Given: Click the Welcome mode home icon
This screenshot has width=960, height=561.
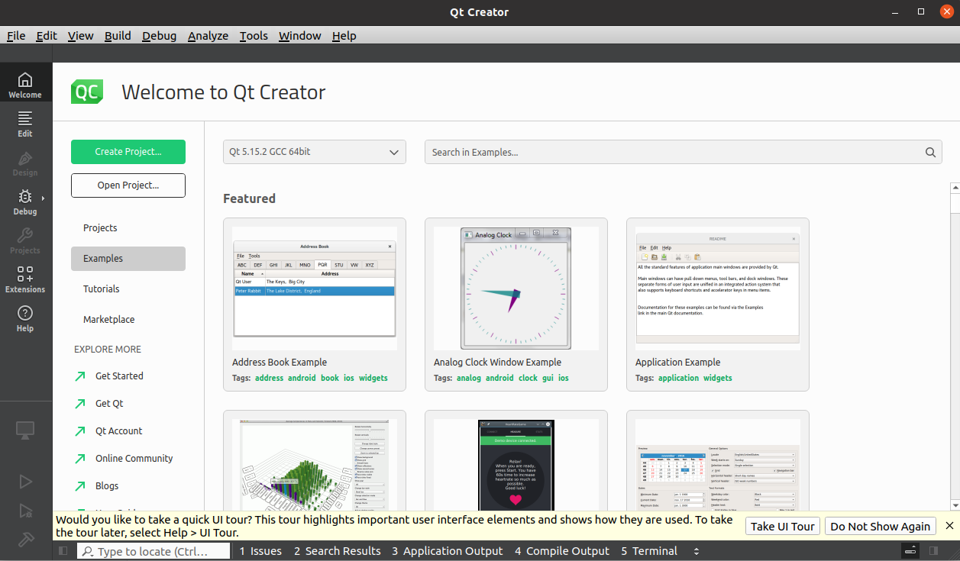Looking at the screenshot, I should point(25,84).
